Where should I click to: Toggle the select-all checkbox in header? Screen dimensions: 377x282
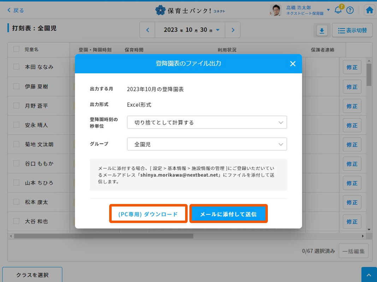(x=16, y=49)
